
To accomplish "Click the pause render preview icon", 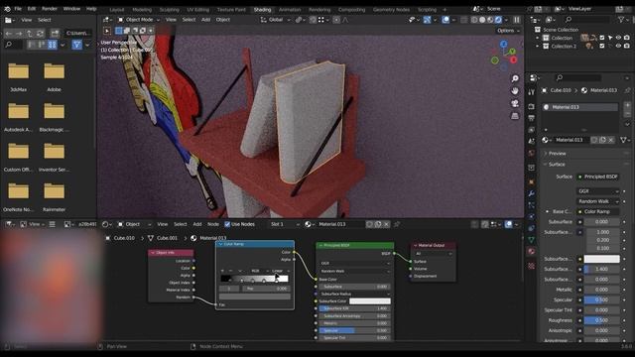I will pyautogui.click(x=517, y=20).
